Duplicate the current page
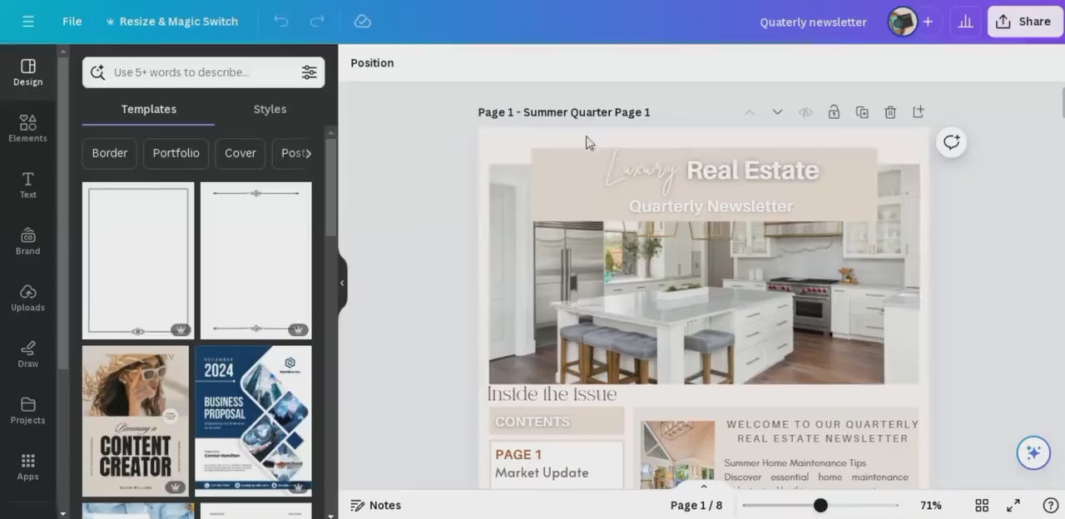 [862, 111]
